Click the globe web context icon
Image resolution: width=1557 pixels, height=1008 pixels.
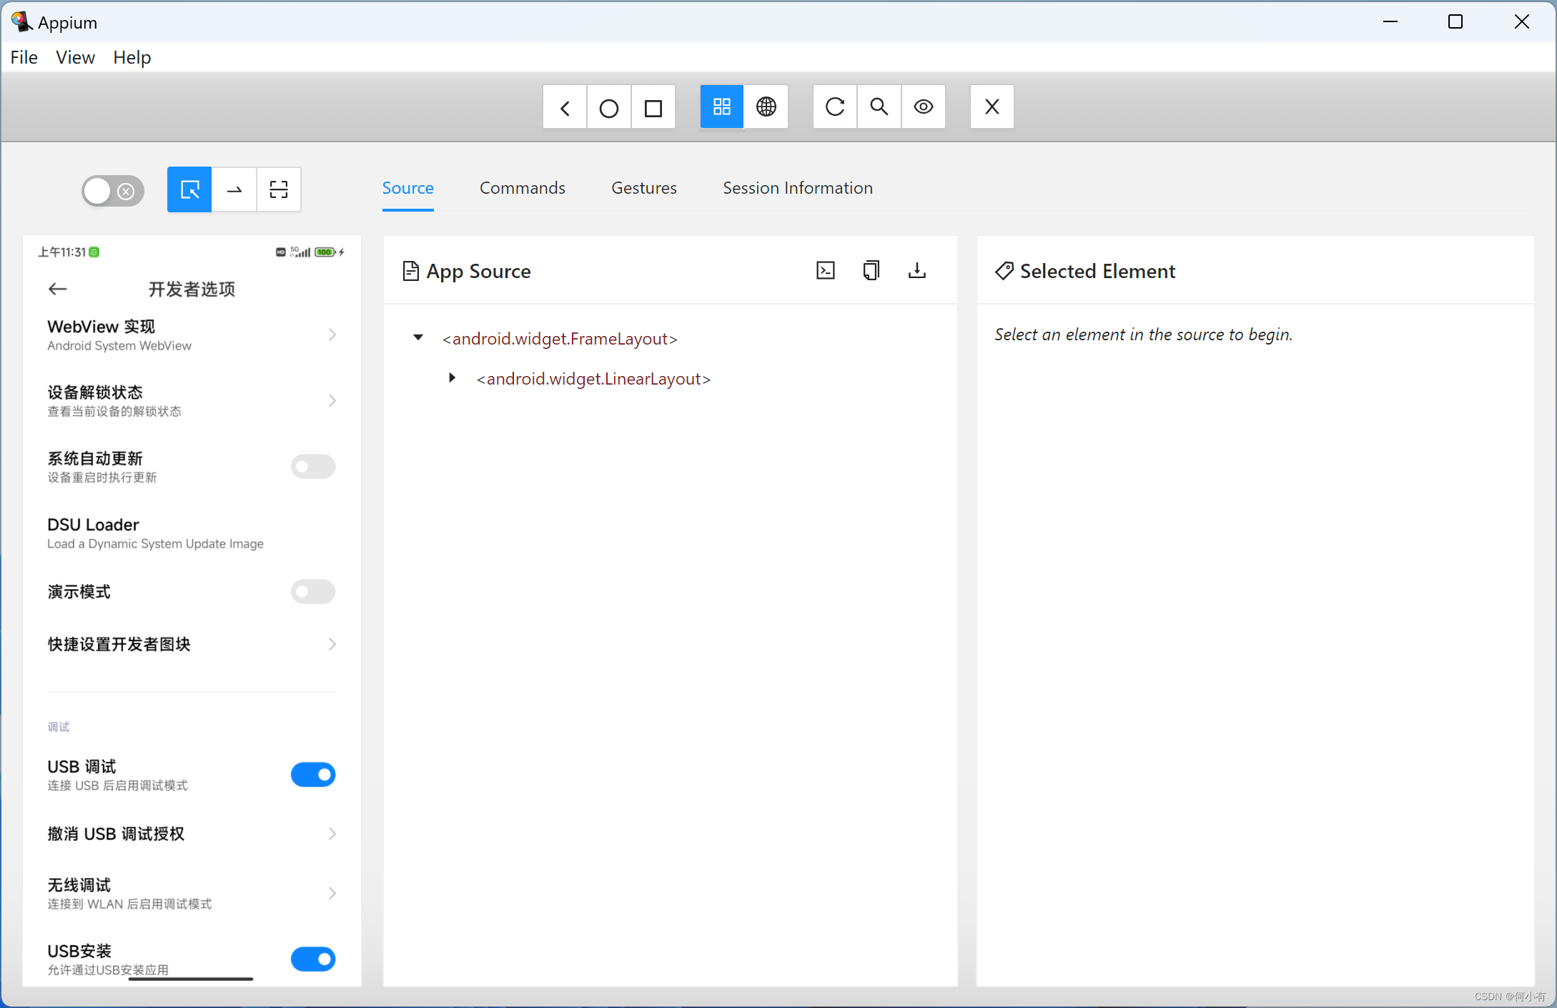click(767, 107)
